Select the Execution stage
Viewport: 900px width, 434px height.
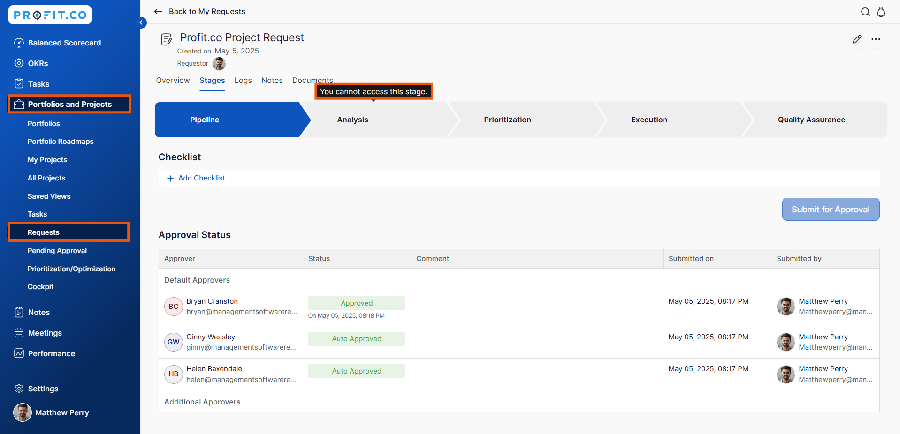point(673,120)
